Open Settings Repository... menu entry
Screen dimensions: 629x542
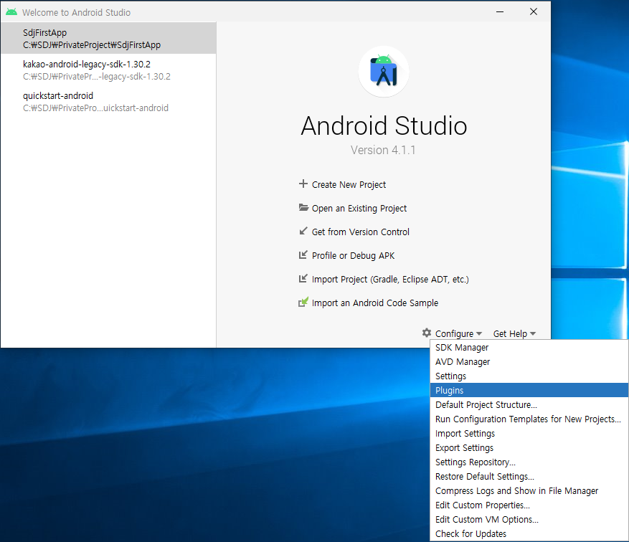click(x=529, y=462)
